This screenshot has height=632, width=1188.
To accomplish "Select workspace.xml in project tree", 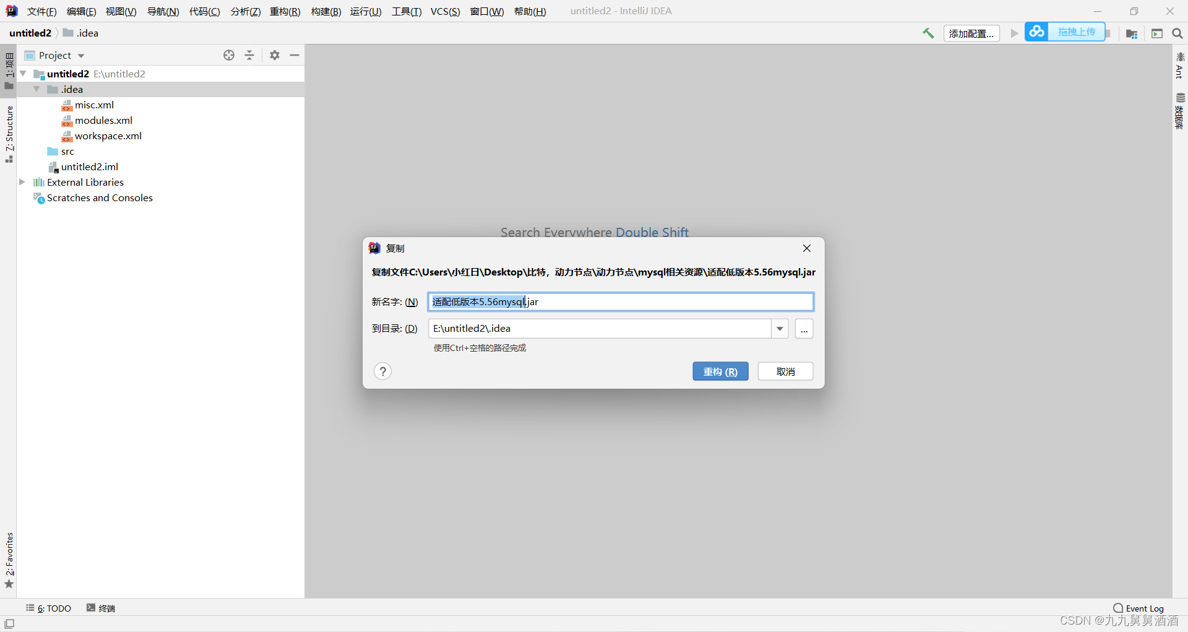I will click(x=108, y=136).
